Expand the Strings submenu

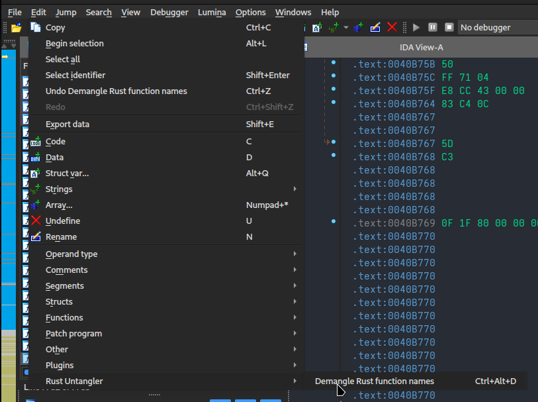coord(294,189)
